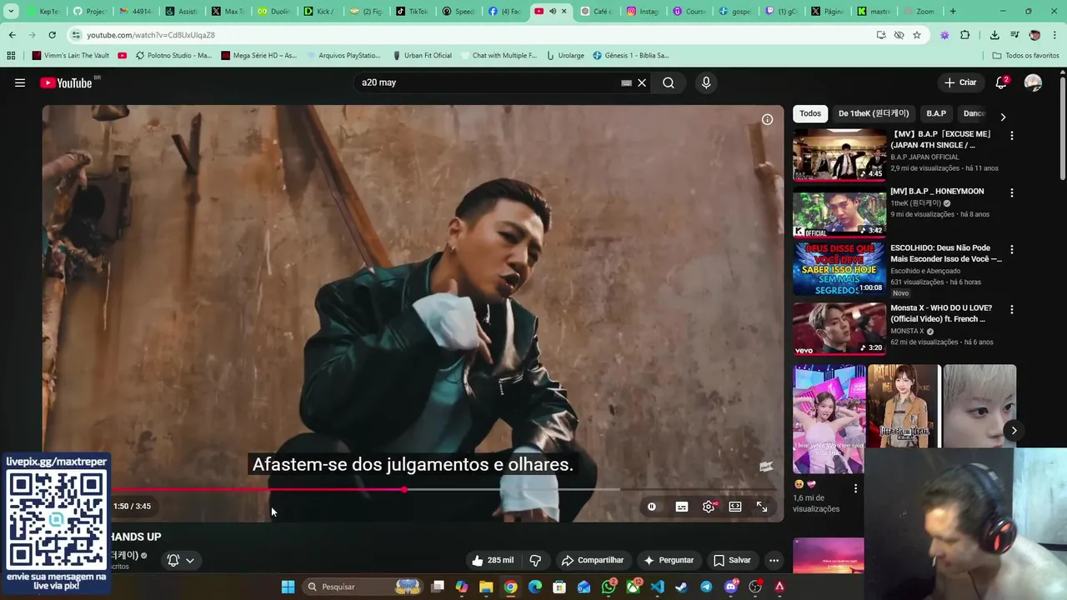Viewport: 1067px width, 600px height.
Task: Open options for ESCOLHIDO video
Action: point(1012,249)
